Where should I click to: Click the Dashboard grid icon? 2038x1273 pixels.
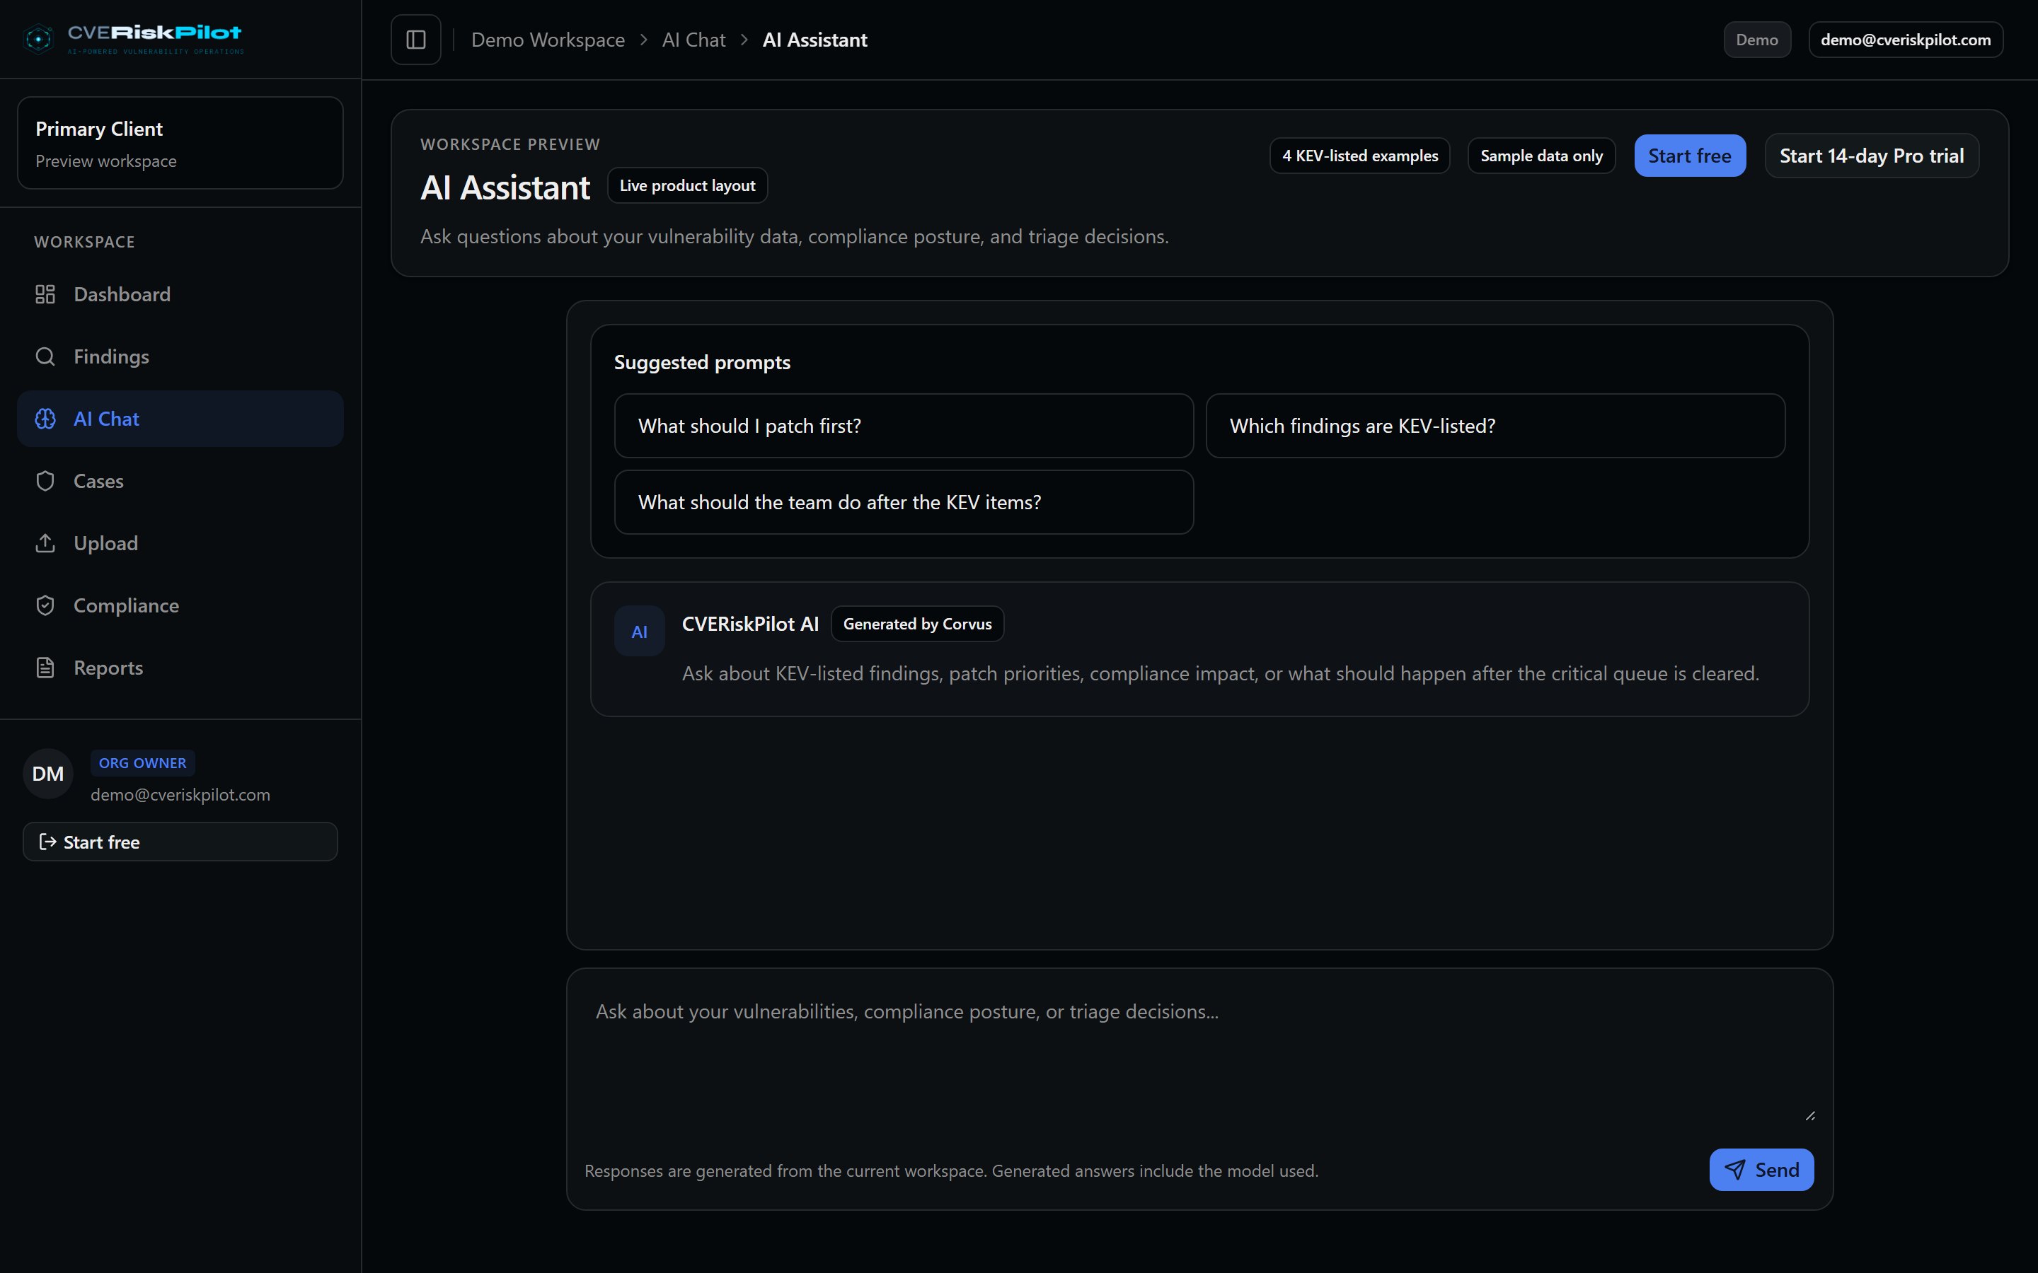[x=45, y=293]
